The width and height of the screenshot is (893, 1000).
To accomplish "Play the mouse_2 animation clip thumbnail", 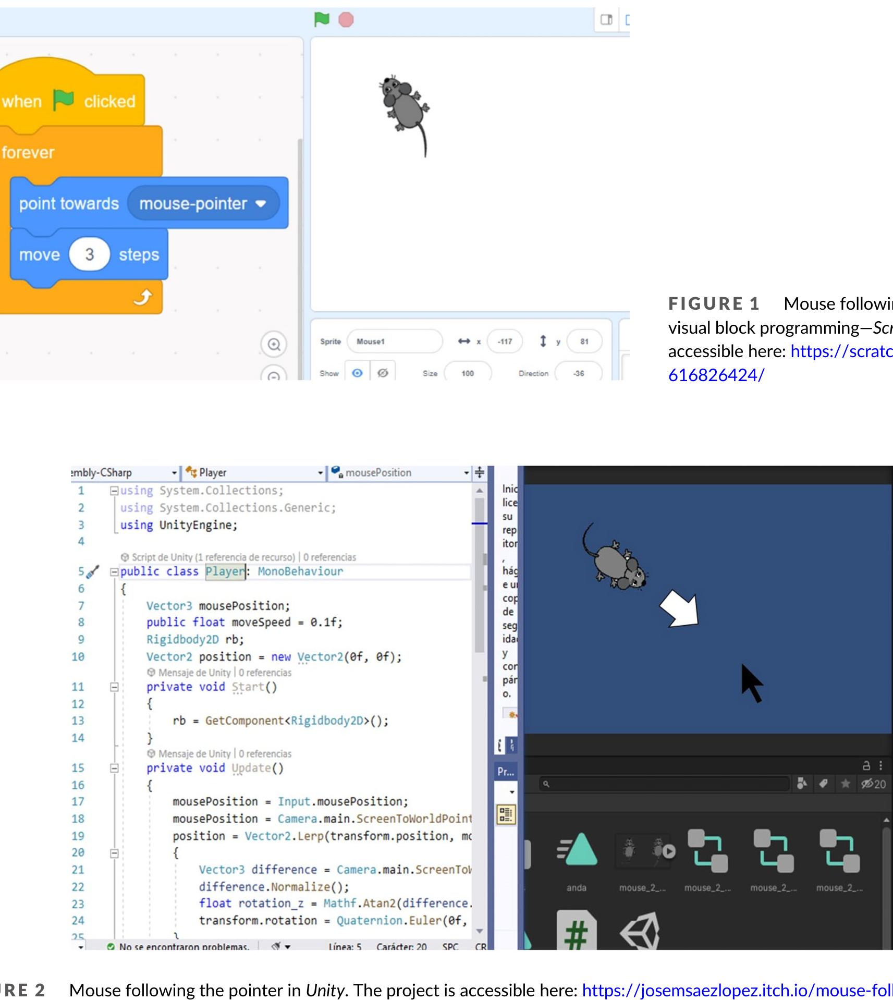I will 668,851.
